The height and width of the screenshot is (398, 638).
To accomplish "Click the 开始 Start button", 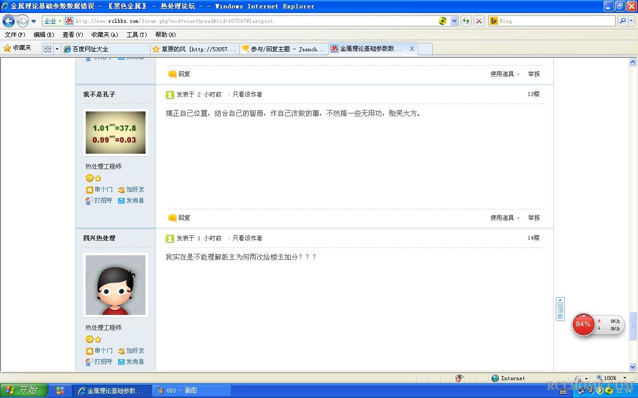I will 23,391.
